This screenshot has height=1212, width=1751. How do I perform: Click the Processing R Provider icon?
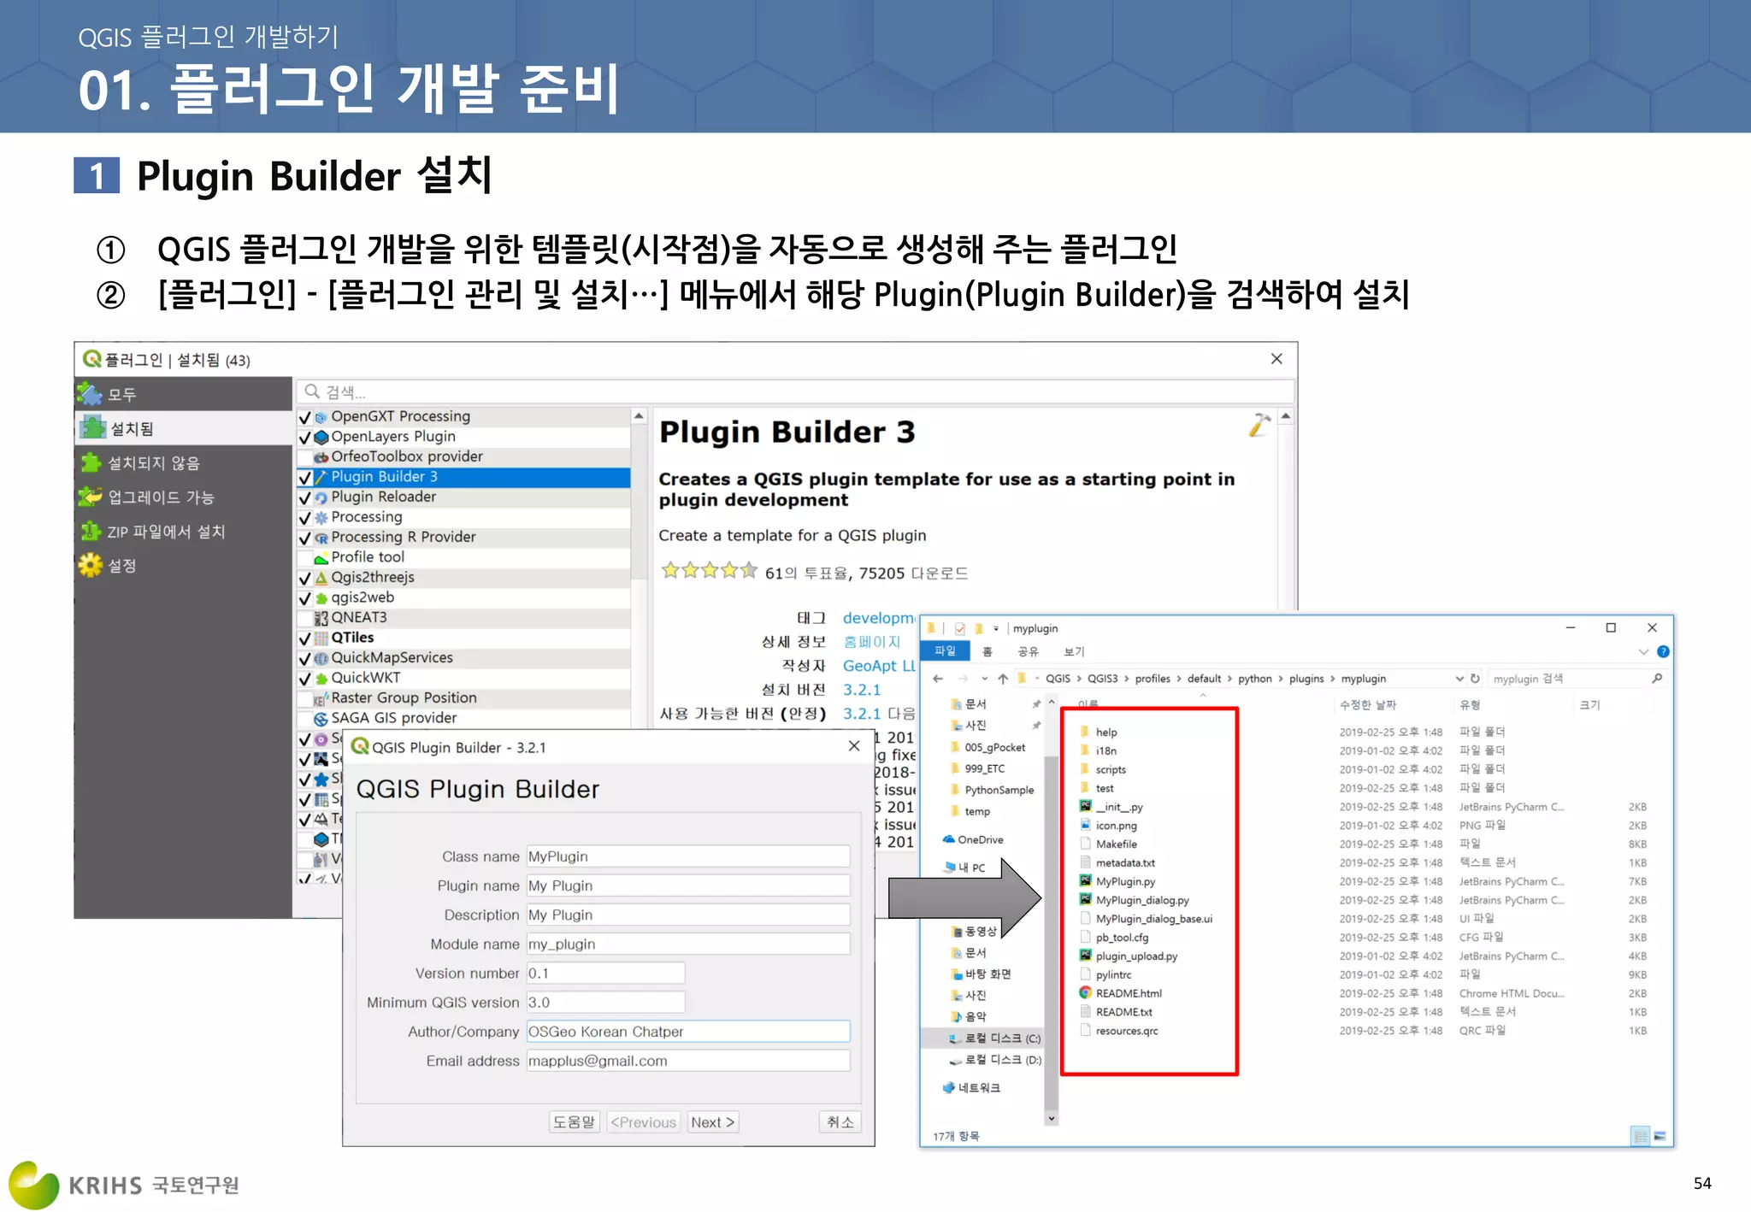tap(321, 538)
